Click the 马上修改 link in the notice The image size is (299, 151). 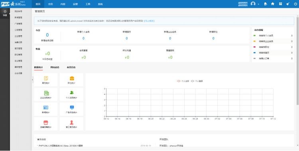pos(149,21)
